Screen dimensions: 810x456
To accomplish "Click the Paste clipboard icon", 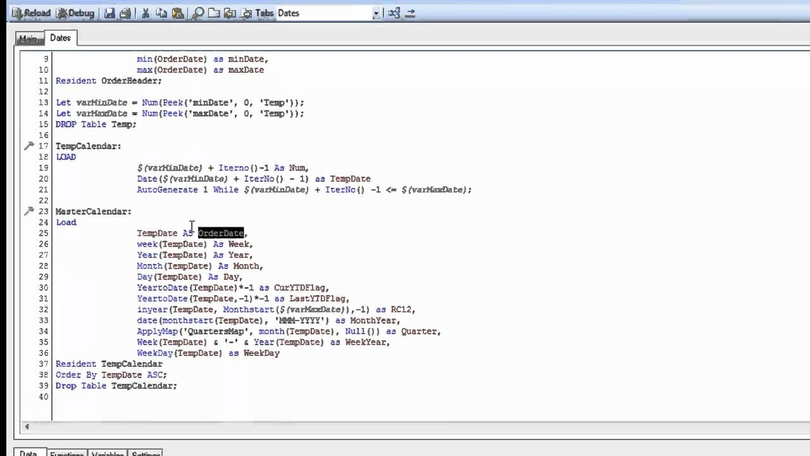I will (x=178, y=13).
